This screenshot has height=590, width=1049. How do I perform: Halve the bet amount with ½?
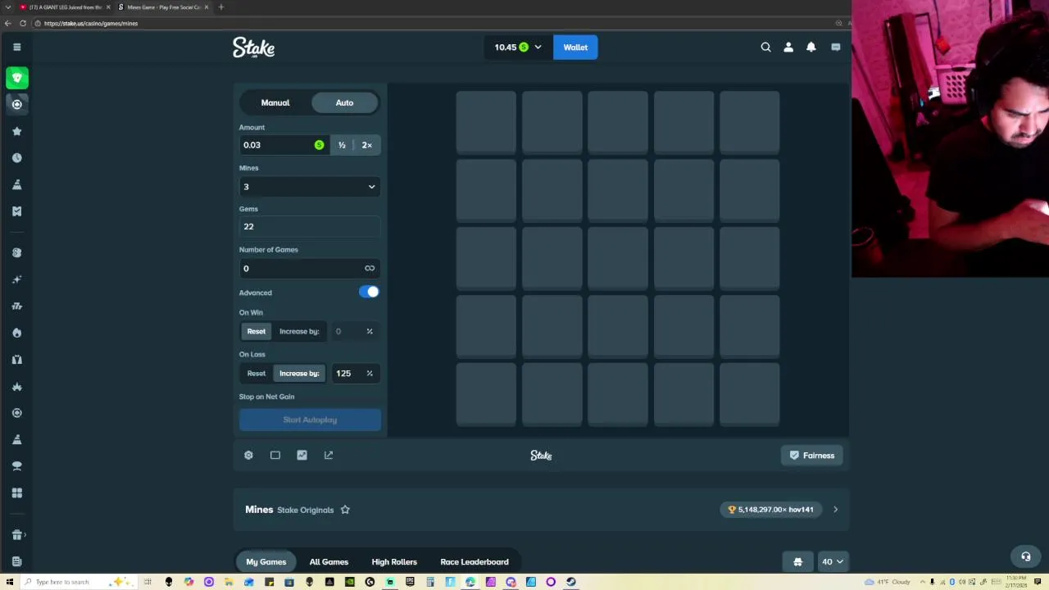(342, 145)
